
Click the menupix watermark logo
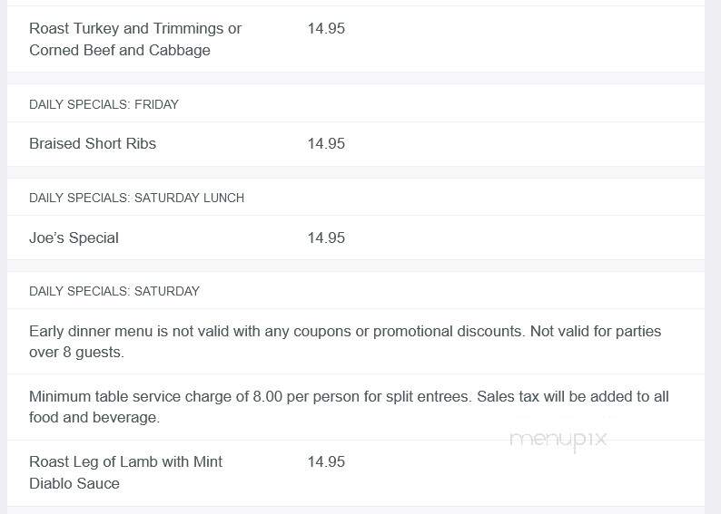(558, 440)
